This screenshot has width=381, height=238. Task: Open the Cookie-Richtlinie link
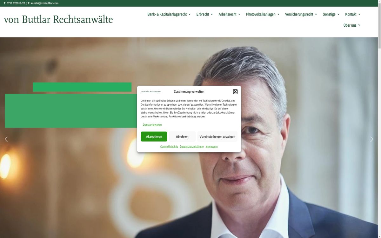coord(169,147)
